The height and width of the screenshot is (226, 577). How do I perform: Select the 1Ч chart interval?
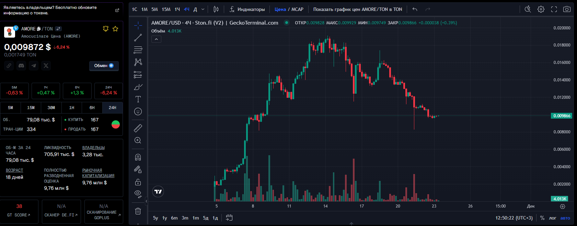(x=177, y=9)
